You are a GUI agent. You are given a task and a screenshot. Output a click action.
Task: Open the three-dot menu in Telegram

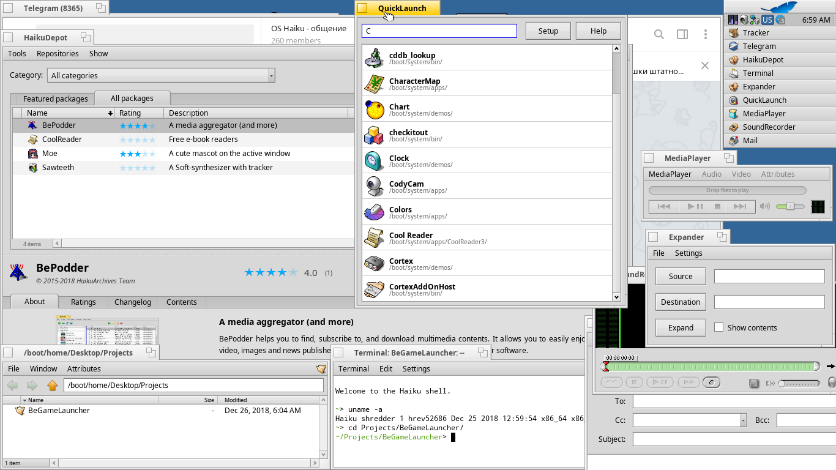point(706,34)
